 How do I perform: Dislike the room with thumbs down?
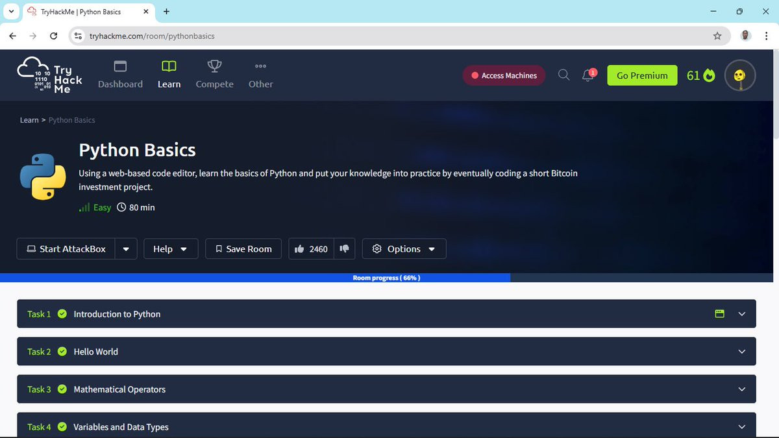tap(345, 249)
